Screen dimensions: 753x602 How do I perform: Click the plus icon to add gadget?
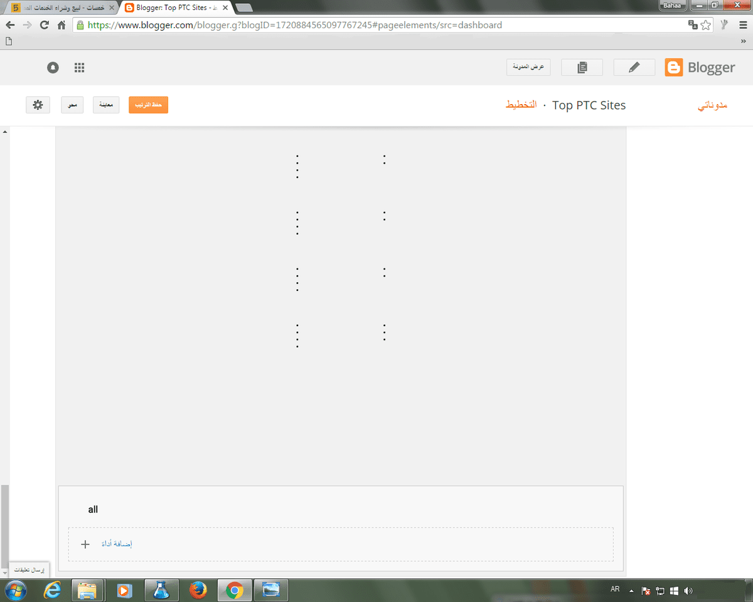(85, 544)
